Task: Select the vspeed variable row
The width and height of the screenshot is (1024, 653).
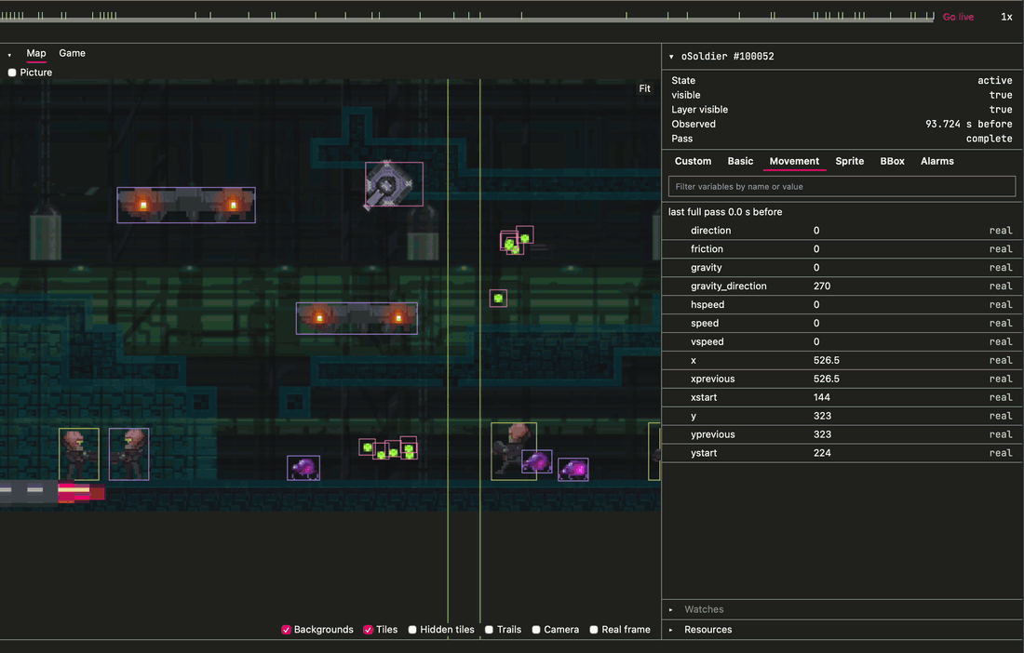Action: click(842, 341)
